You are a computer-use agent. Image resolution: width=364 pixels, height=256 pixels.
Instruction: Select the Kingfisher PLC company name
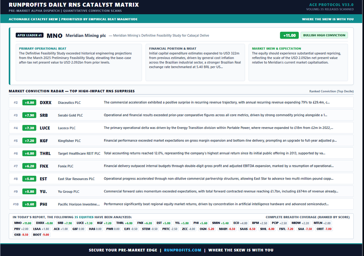pos(69,141)
